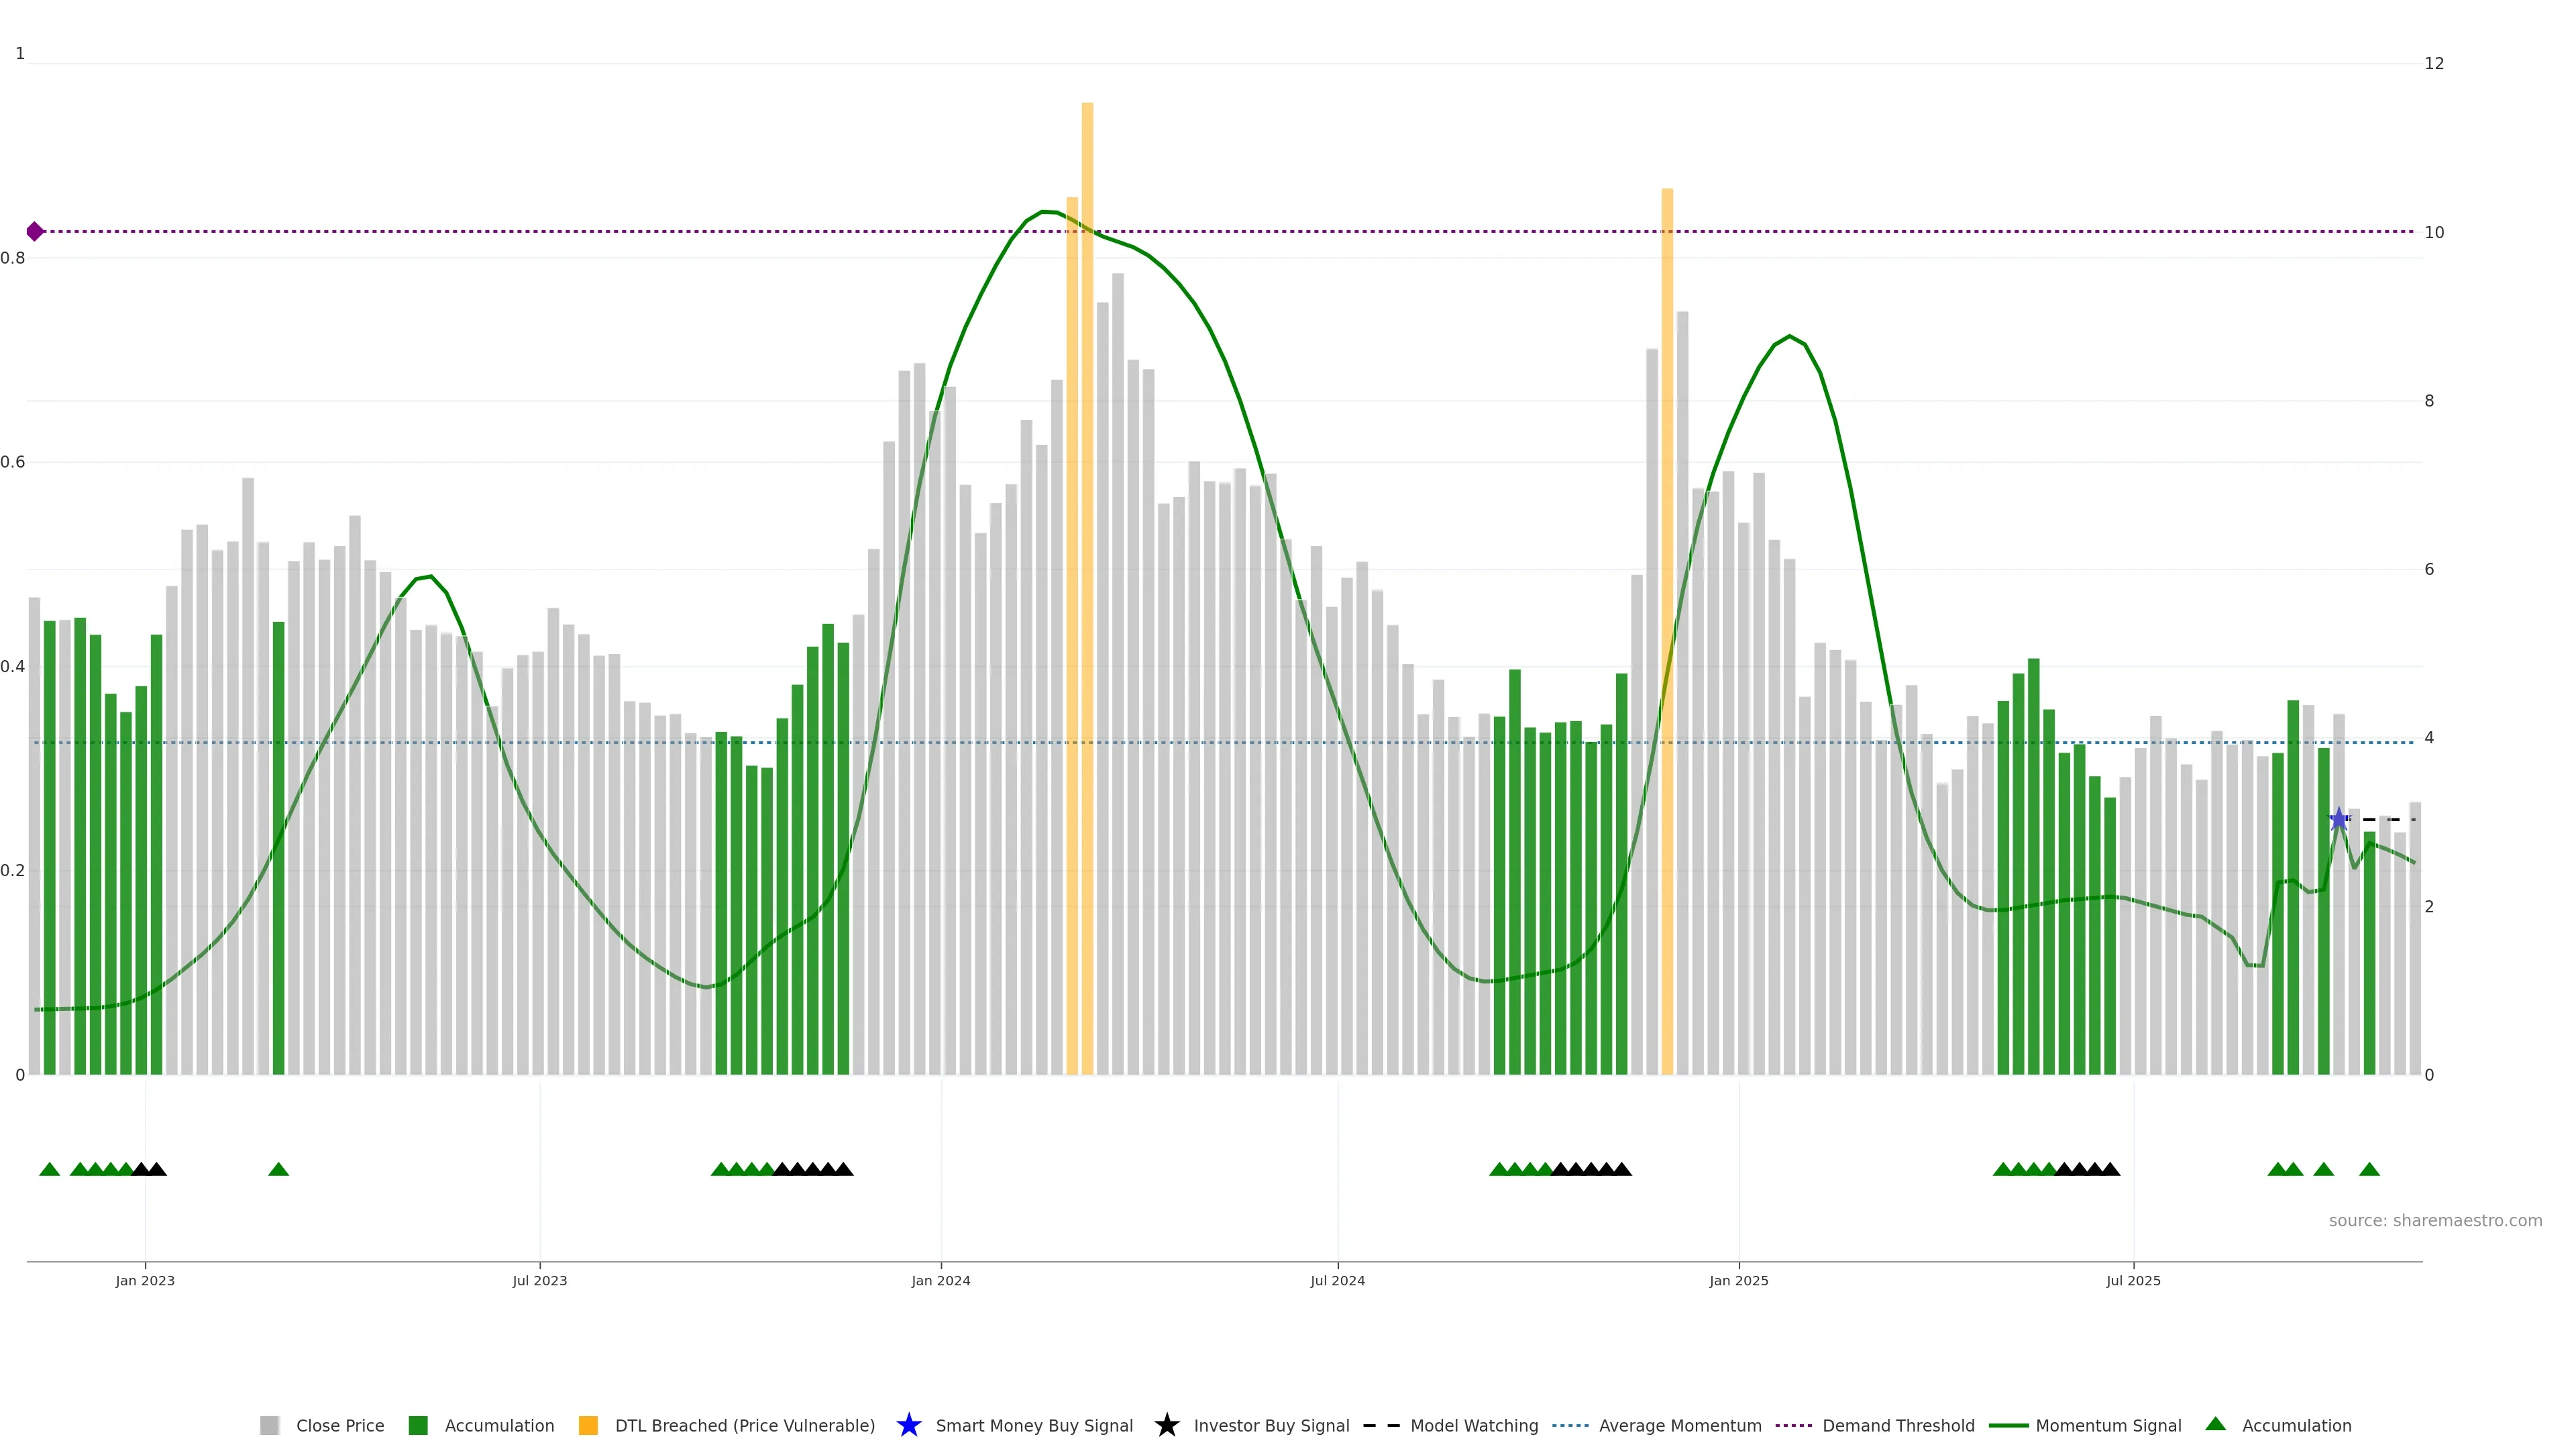Click the Jul 2025 axis label
Screen dimensions: 2576x1449
2133,1281
